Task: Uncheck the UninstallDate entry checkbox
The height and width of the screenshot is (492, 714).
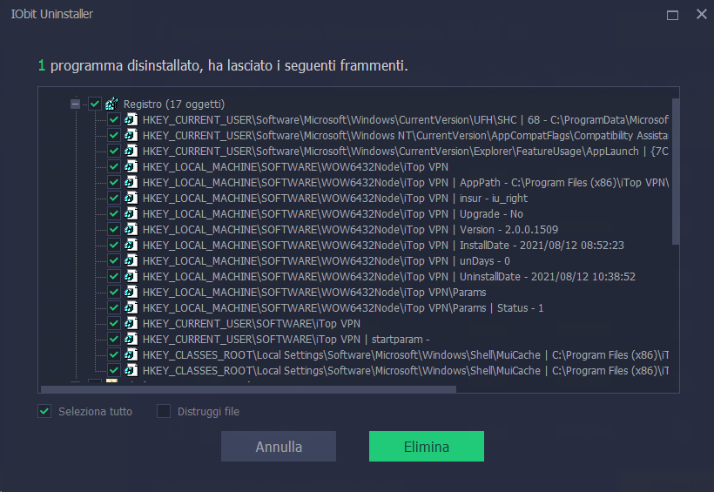Action: [114, 277]
